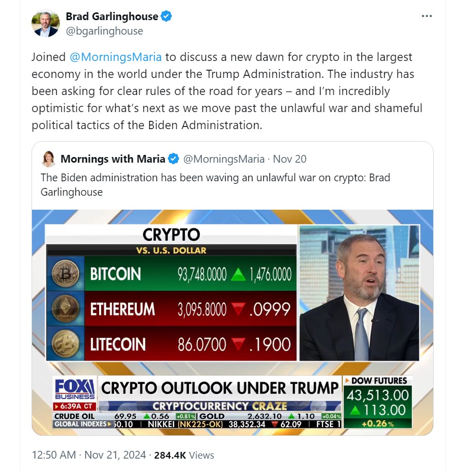
Task: Click the Litecoin coin icon in video
Action: click(x=66, y=344)
